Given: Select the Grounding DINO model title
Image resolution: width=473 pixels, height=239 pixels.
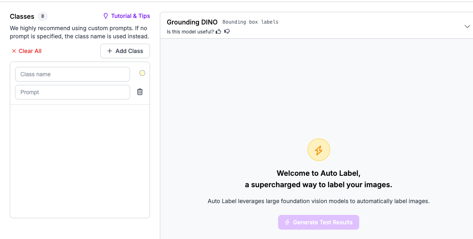Looking at the screenshot, I should [192, 22].
